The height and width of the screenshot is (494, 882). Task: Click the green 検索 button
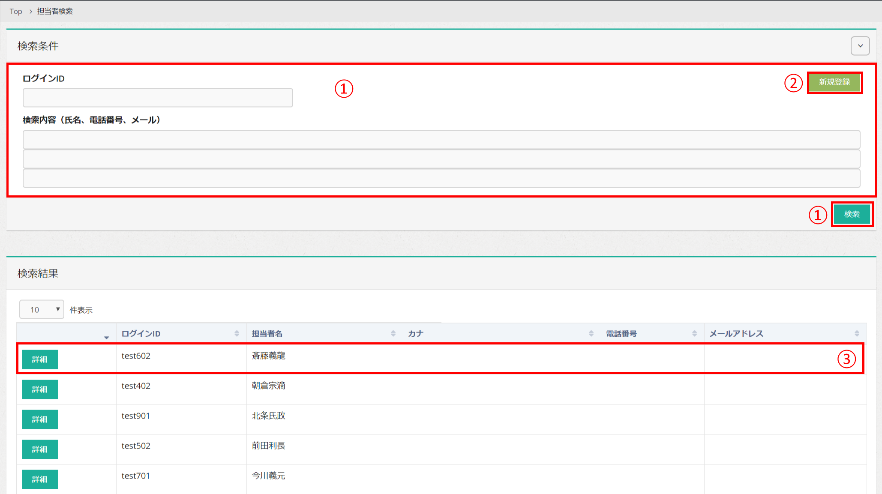coord(852,214)
